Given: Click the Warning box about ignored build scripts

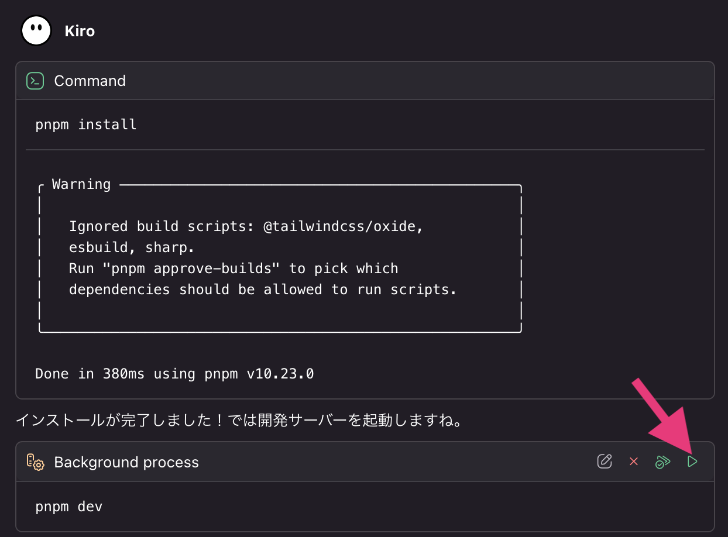Looking at the screenshot, I should (280, 257).
